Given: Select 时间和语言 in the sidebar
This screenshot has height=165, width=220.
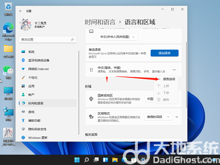Looking at the screenshot, I should point(47,103).
